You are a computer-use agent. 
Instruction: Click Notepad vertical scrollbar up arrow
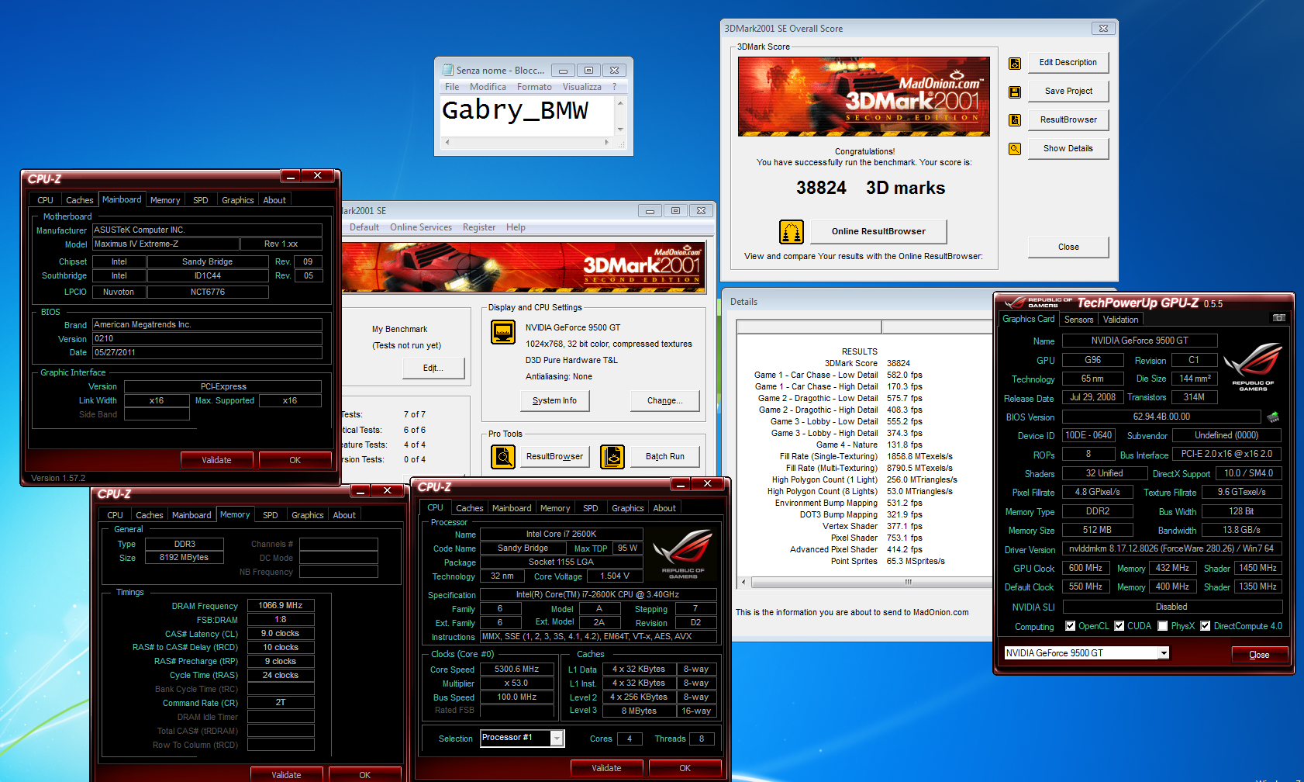[x=620, y=102]
